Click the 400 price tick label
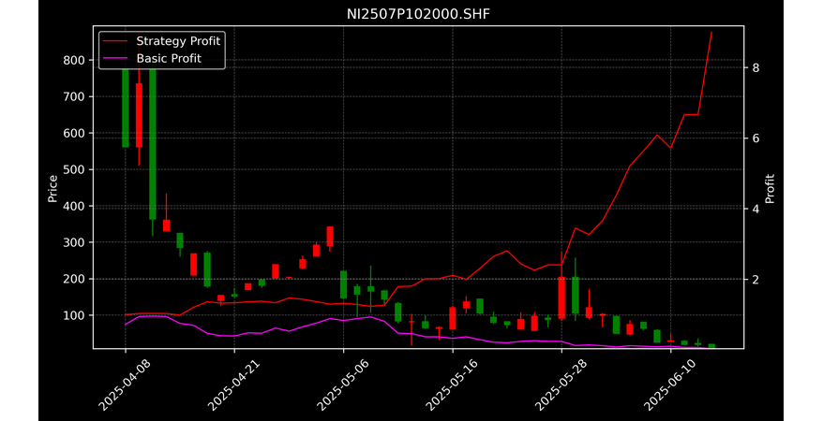This screenshot has height=421, width=823. click(75, 207)
